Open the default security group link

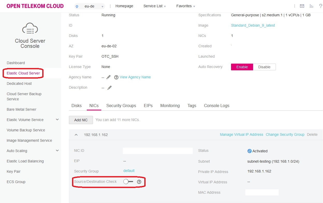pos(129,171)
